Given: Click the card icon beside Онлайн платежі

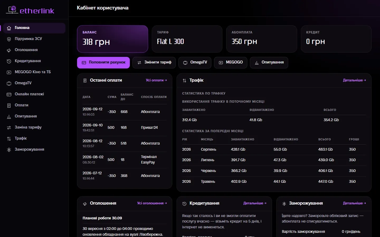Looking at the screenshot, I should (x=9, y=95).
